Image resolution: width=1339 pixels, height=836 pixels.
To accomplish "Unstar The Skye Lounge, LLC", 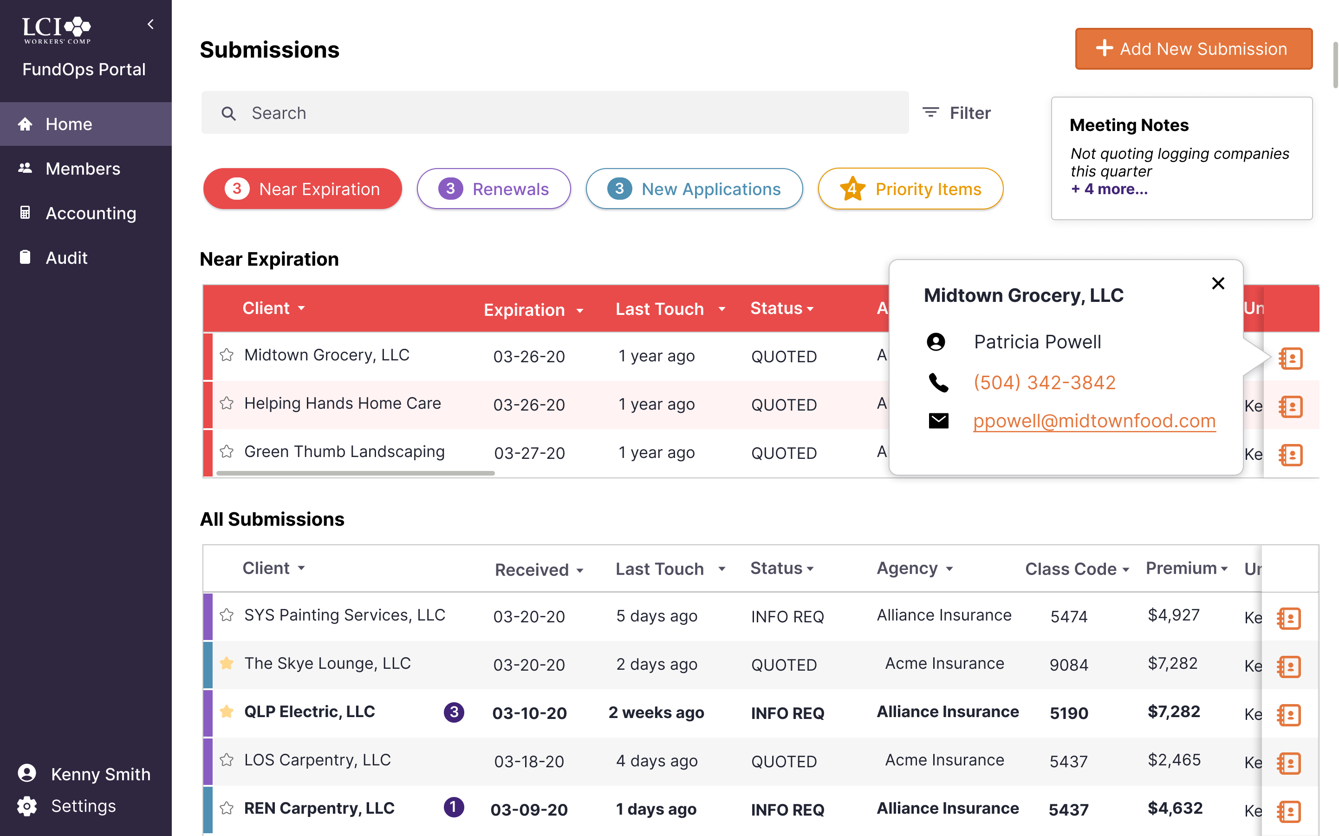I will (x=227, y=663).
